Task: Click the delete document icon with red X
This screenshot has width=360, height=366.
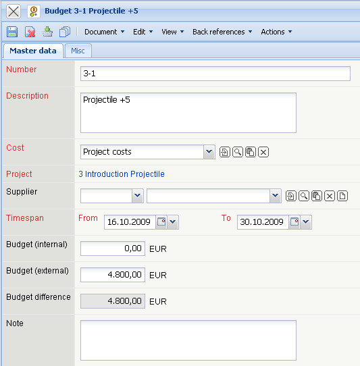Action: click(x=30, y=32)
